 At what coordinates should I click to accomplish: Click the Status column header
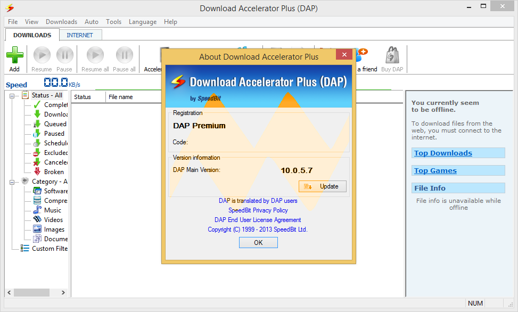(88, 97)
